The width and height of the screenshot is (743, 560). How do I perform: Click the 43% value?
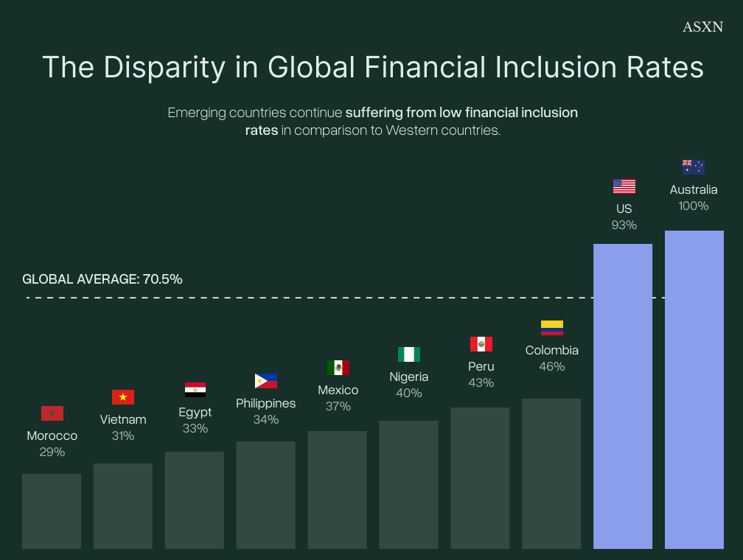(x=481, y=383)
